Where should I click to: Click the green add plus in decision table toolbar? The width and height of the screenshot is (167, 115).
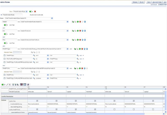[2, 85]
